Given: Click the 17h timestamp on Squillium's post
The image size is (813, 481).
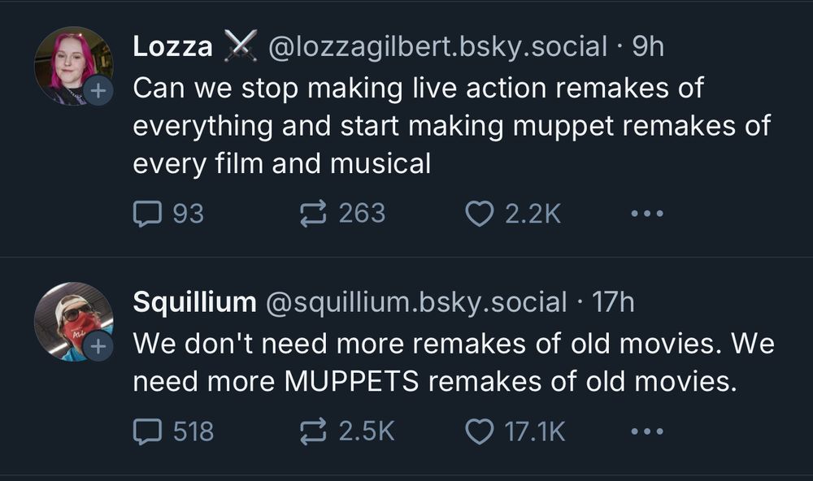Looking at the screenshot, I should (x=613, y=302).
